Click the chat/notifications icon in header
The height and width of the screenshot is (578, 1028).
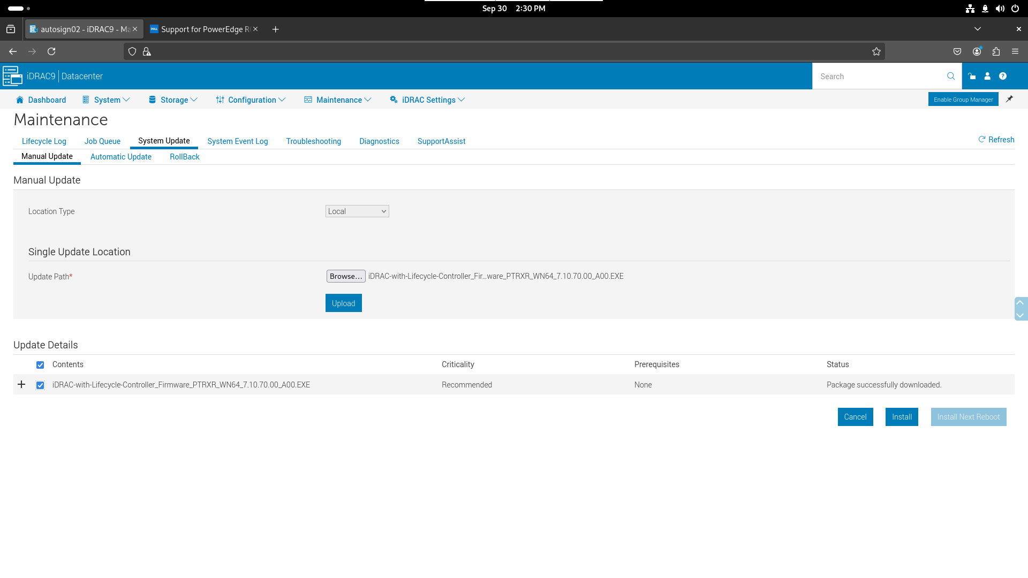[x=972, y=76]
